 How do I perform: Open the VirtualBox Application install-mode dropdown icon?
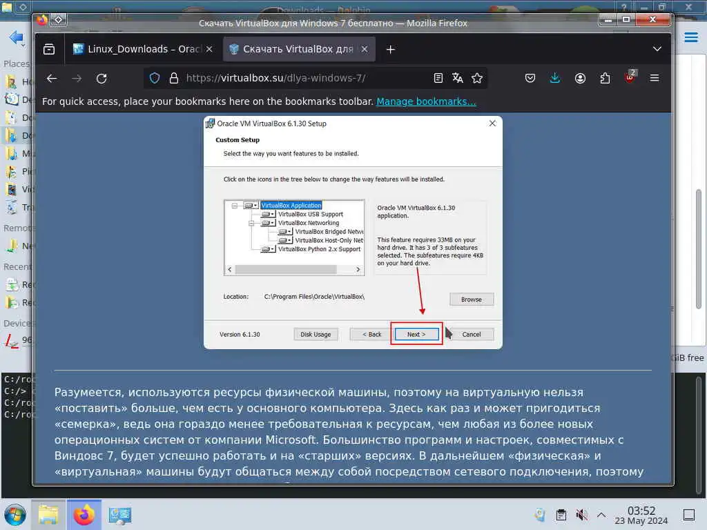click(x=251, y=206)
